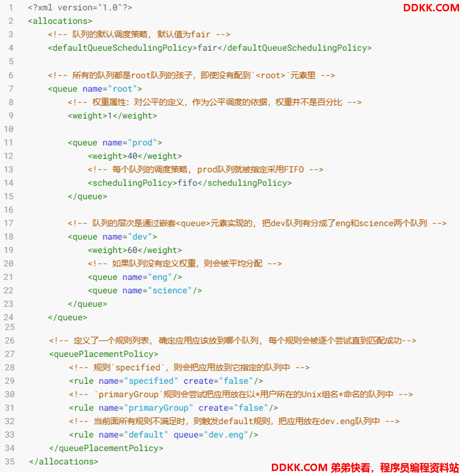
Task: Select the comment about Unix group primaryGroup rule
Action: 241,394
